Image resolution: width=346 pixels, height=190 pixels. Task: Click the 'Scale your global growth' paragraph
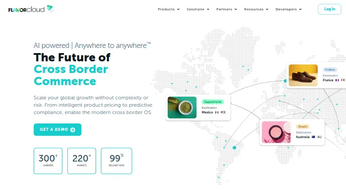(93, 105)
